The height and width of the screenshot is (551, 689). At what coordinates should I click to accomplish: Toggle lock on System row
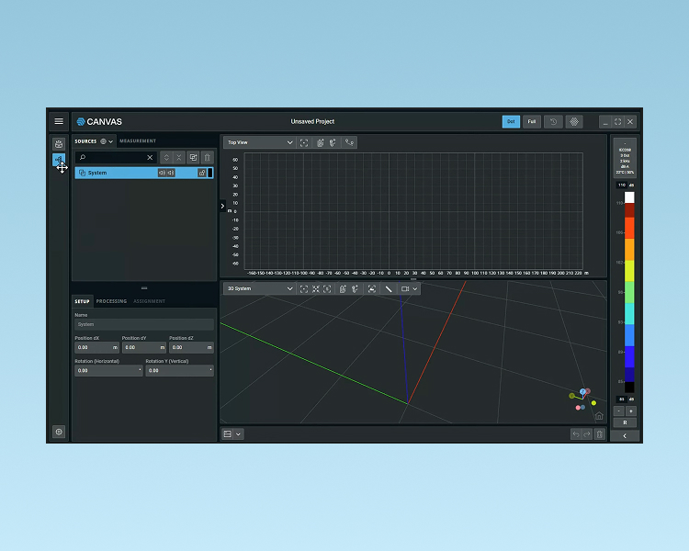[202, 173]
